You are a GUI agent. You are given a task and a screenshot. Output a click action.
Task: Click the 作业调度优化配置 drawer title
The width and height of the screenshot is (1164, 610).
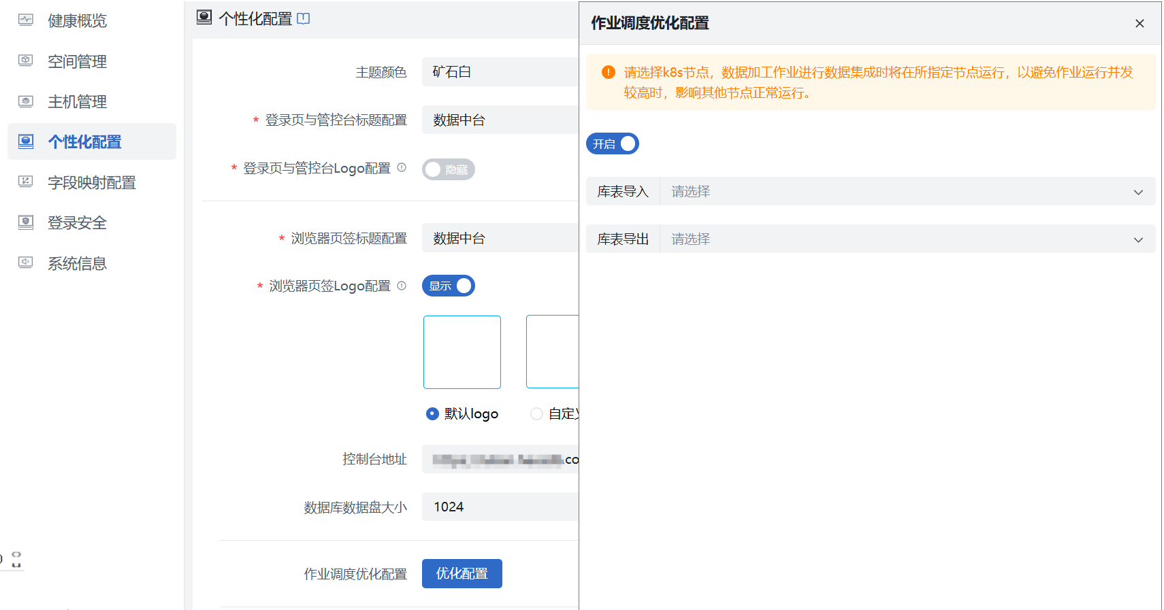tap(649, 23)
